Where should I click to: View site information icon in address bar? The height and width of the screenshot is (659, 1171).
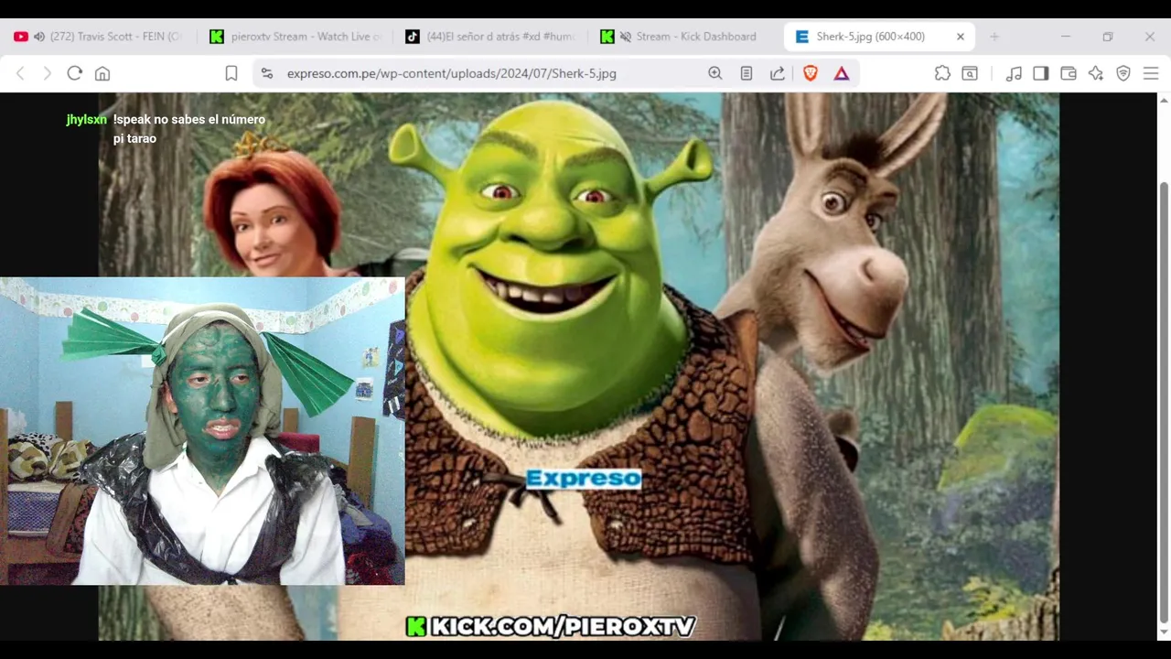pos(267,73)
